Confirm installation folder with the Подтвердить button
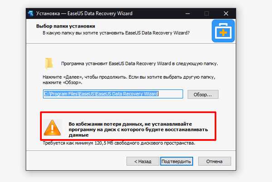 pyautogui.click(x=176, y=161)
